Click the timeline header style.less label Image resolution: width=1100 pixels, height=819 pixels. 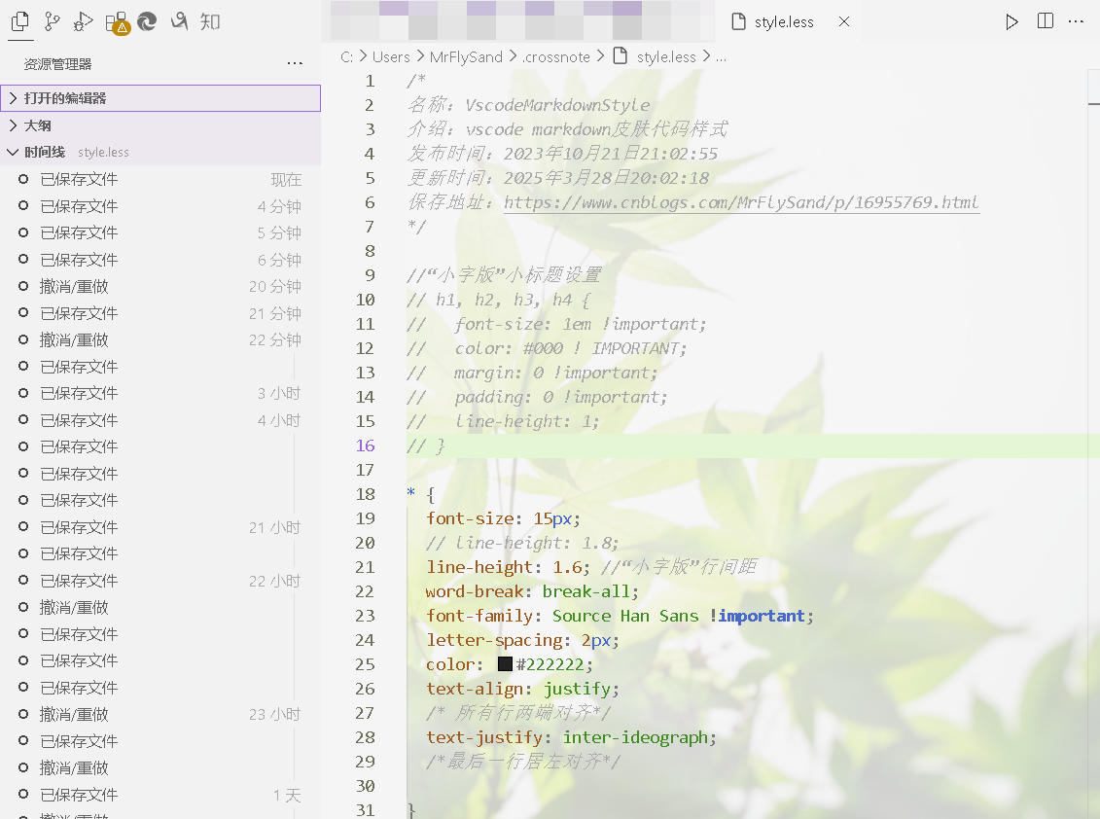click(x=103, y=153)
